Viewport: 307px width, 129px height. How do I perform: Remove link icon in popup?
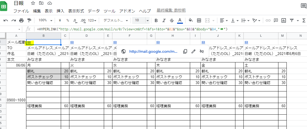coord(202,51)
